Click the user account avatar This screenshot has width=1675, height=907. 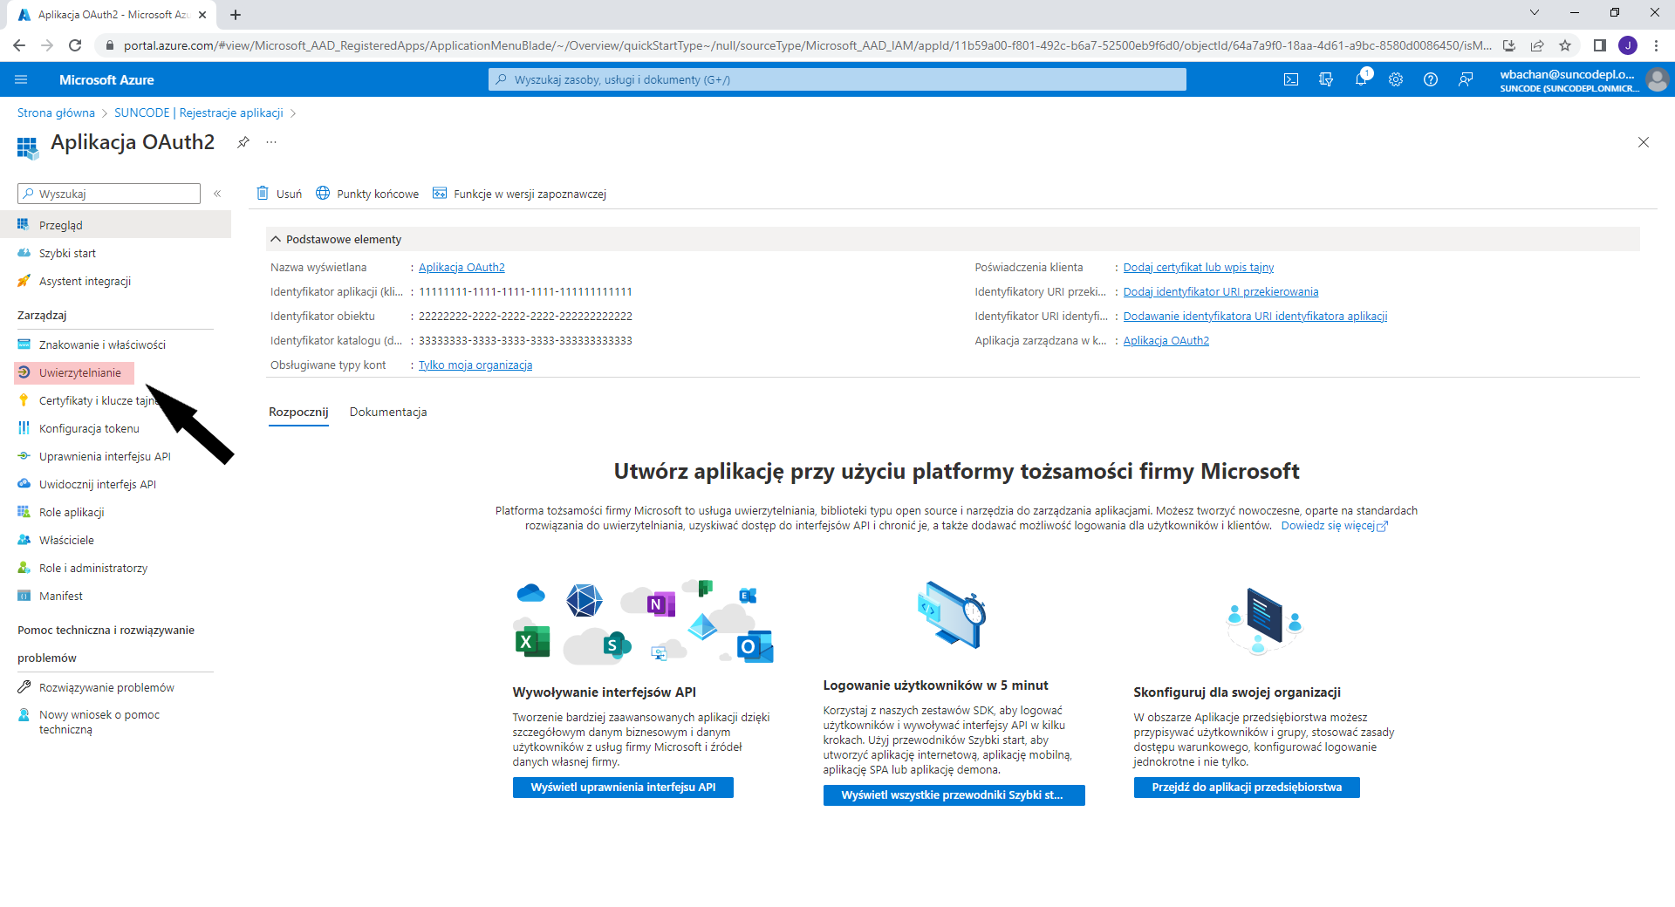tap(1657, 79)
